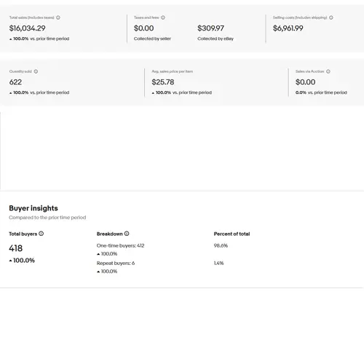Click the Breakdown info icon
364x364 pixels.
127,234
